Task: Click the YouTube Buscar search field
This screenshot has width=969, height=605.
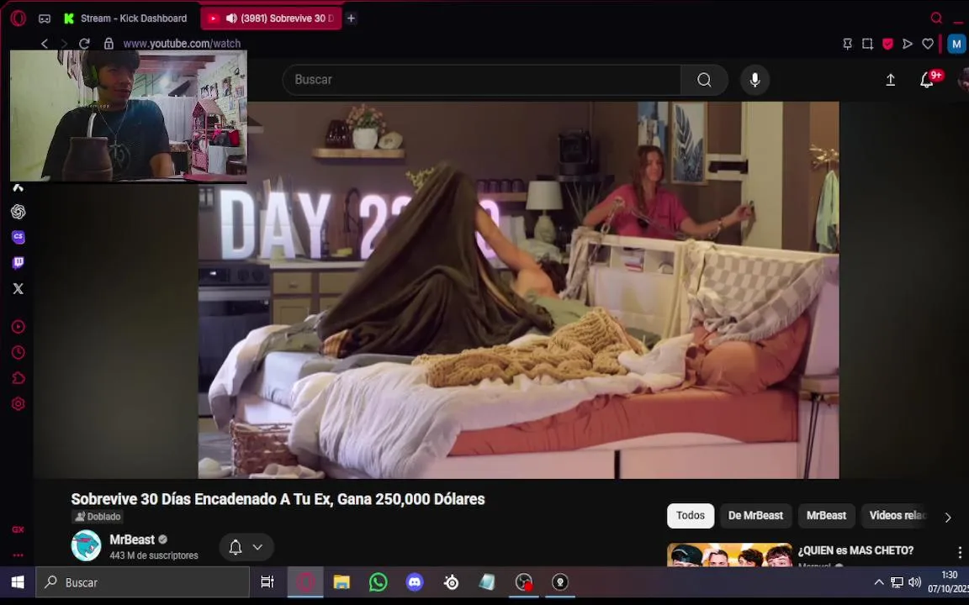Action: 482,80
